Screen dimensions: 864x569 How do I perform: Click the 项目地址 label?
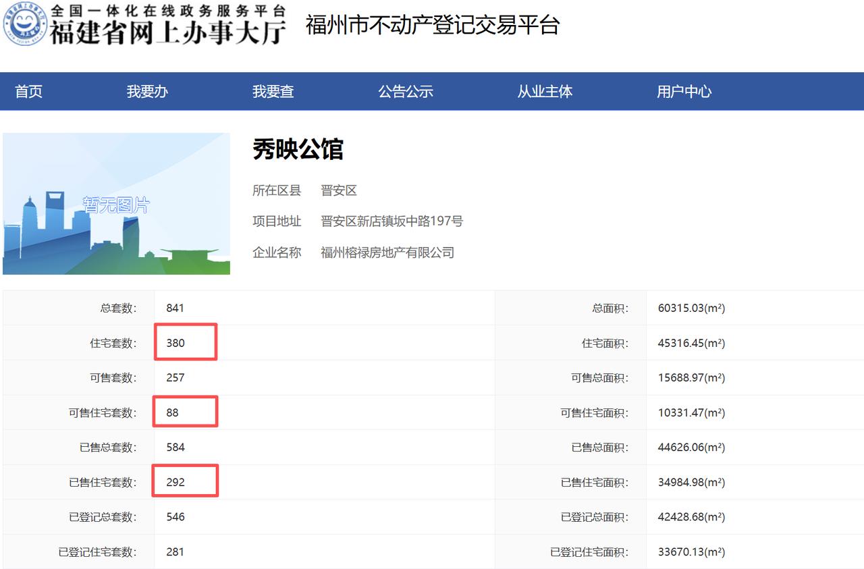[277, 221]
